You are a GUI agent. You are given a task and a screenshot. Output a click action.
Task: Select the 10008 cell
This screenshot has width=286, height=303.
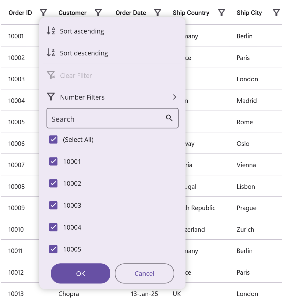[16, 186]
